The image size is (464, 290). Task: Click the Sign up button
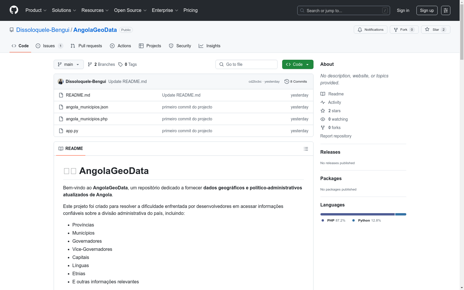click(427, 10)
